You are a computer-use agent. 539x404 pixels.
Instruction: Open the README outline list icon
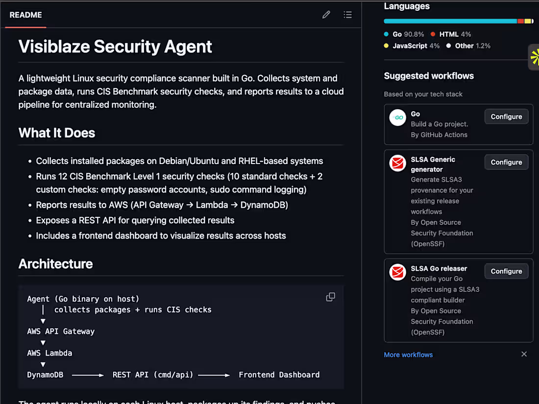(347, 15)
